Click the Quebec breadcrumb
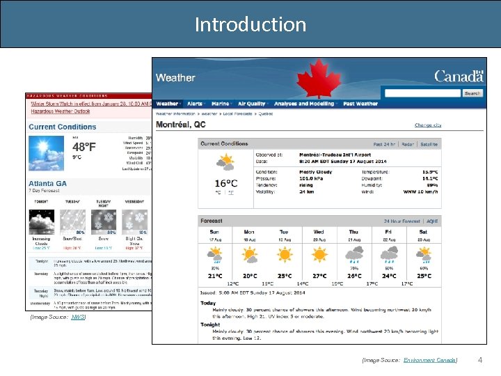This screenshot has width=501, height=376. (x=266, y=113)
